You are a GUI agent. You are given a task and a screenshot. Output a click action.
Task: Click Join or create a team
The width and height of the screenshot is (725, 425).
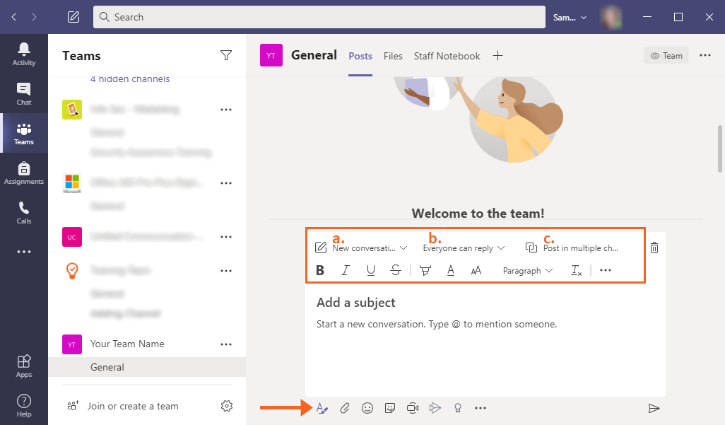pyautogui.click(x=133, y=406)
